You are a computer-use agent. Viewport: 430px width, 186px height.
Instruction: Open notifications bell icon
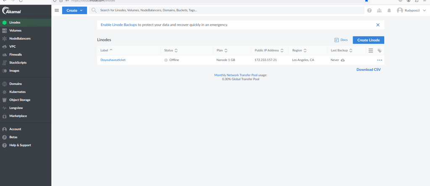389,10
